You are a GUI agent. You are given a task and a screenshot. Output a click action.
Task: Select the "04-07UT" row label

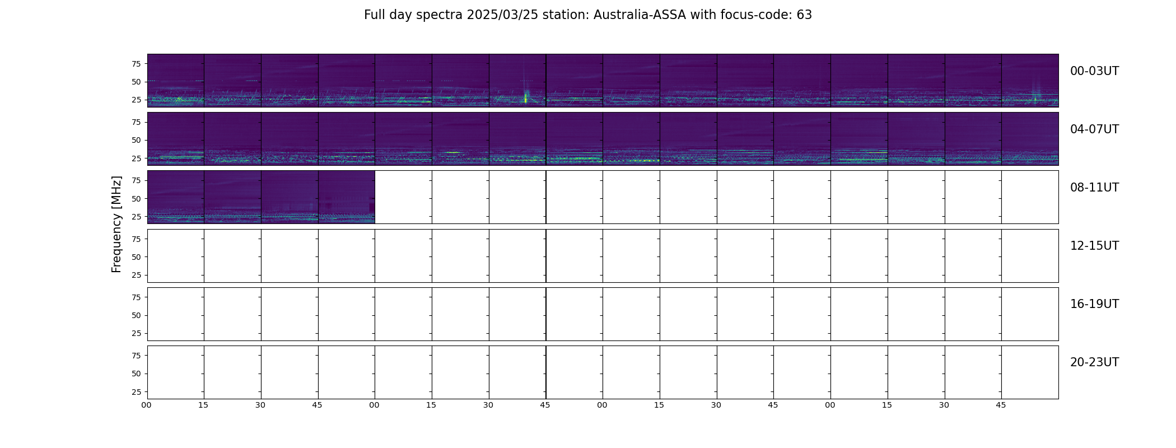1094,129
